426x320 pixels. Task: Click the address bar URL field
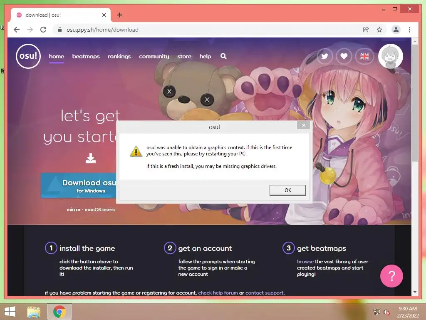point(206,30)
